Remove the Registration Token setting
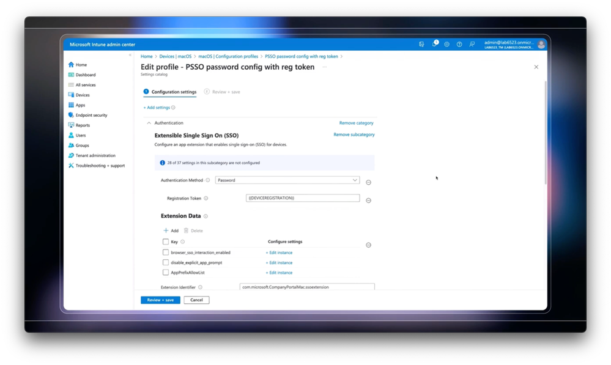The width and height of the screenshot is (611, 365). [368, 200]
